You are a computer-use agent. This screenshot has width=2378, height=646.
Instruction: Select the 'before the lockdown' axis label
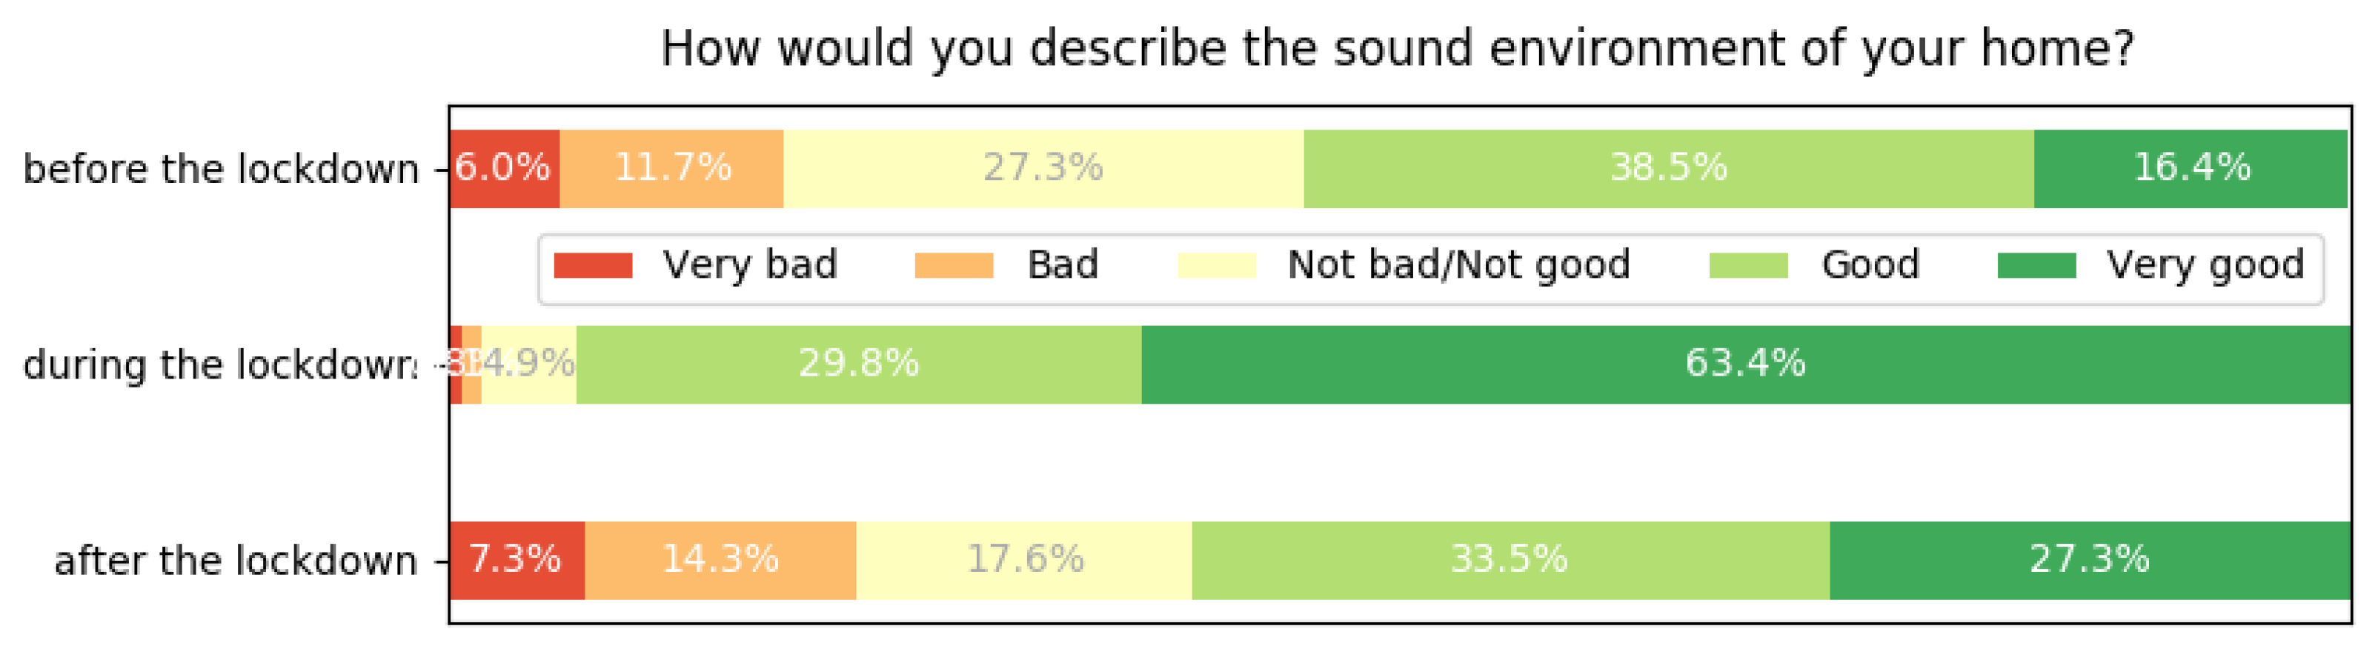coord(221,170)
